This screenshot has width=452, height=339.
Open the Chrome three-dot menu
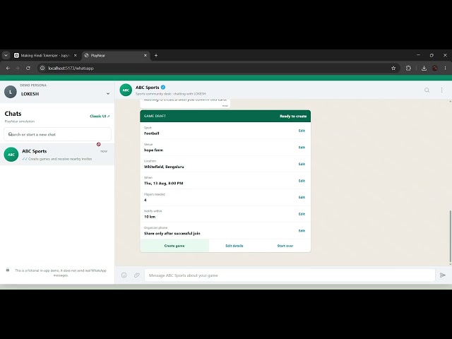point(445,69)
